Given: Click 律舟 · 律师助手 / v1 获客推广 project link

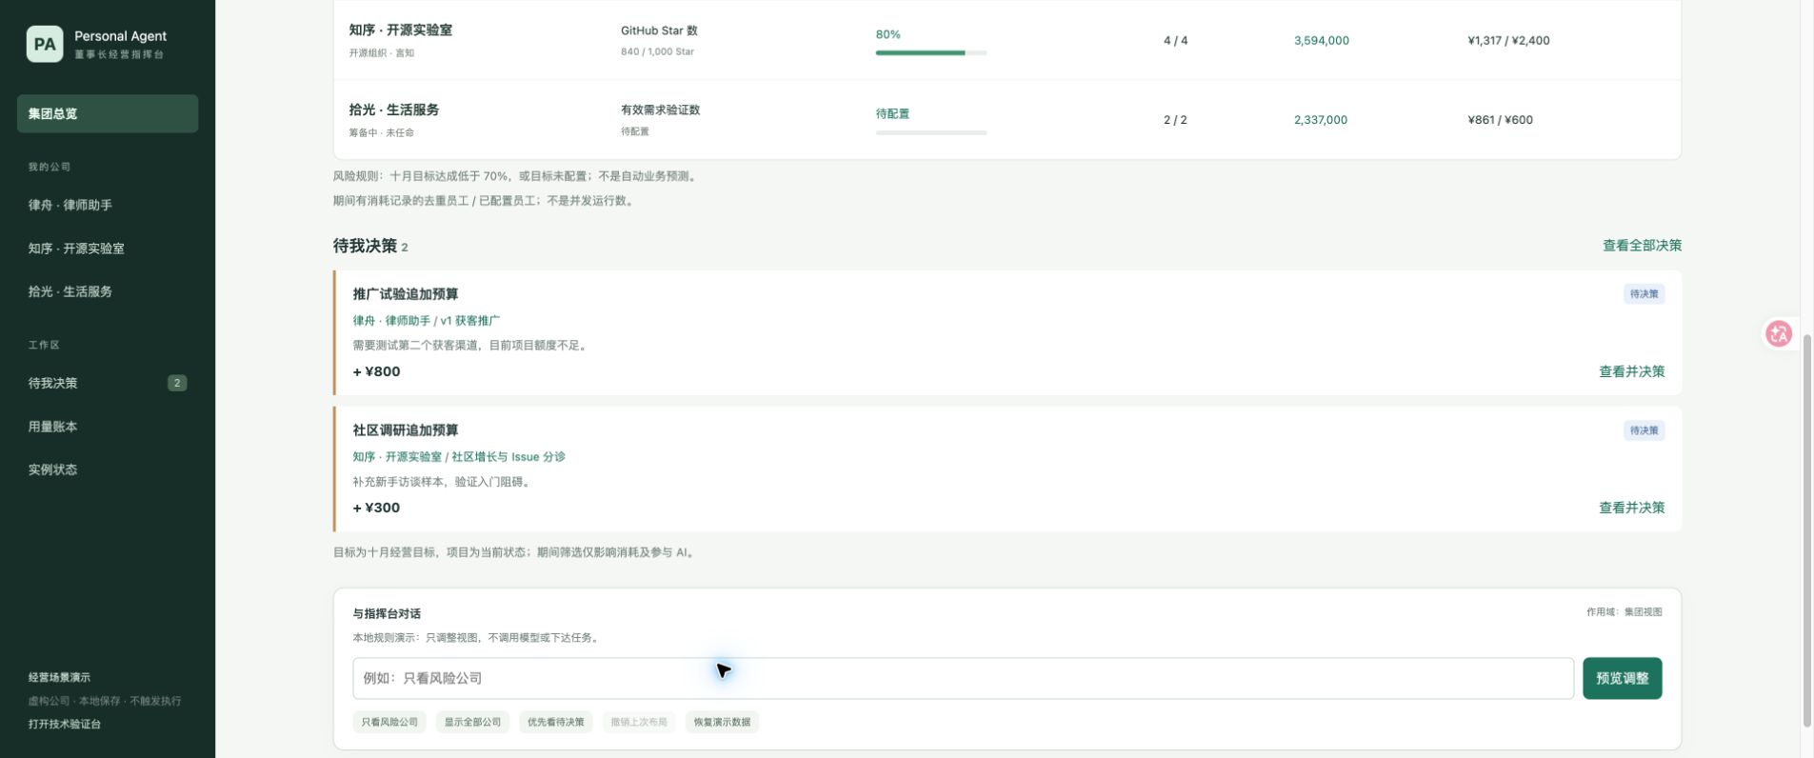Looking at the screenshot, I should pyautogui.click(x=427, y=321).
